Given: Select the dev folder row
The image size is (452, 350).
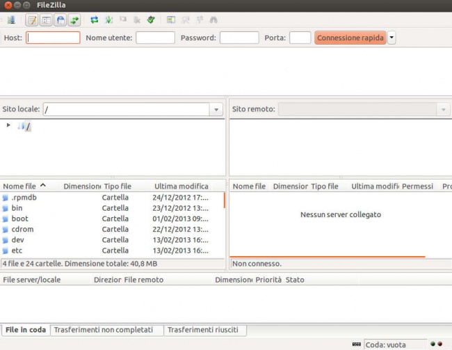Looking at the screenshot, I should (111, 240).
